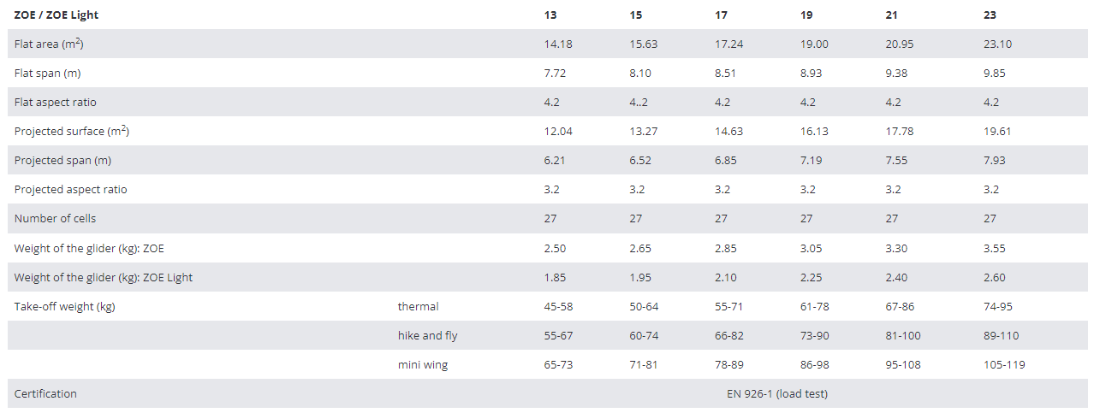This screenshot has width=1094, height=413.
Task: Click the Take-off weight row label
Action: [x=64, y=306]
